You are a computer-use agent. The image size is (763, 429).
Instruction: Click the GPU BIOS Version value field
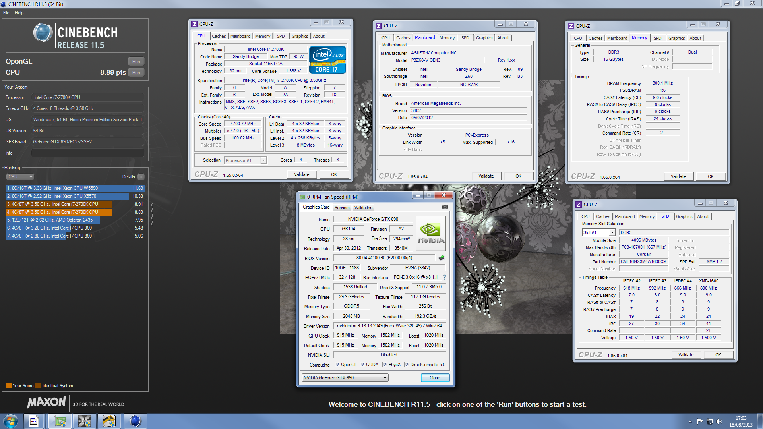tap(384, 258)
